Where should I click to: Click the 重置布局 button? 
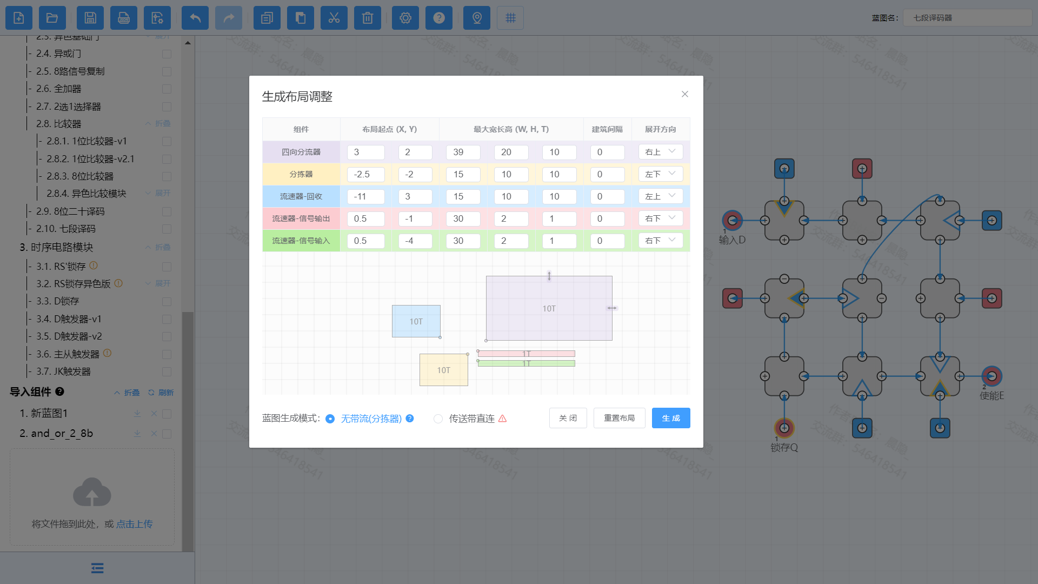click(620, 418)
